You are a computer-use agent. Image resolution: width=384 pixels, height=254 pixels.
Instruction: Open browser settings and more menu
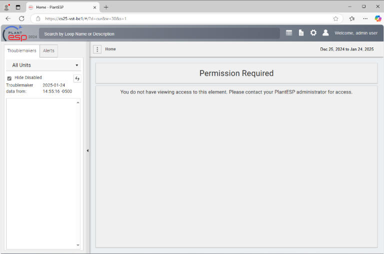[365, 18]
